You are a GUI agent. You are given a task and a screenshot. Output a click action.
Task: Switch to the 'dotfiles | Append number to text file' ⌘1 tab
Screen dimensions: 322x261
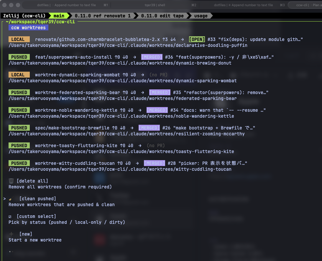click(x=66, y=5)
